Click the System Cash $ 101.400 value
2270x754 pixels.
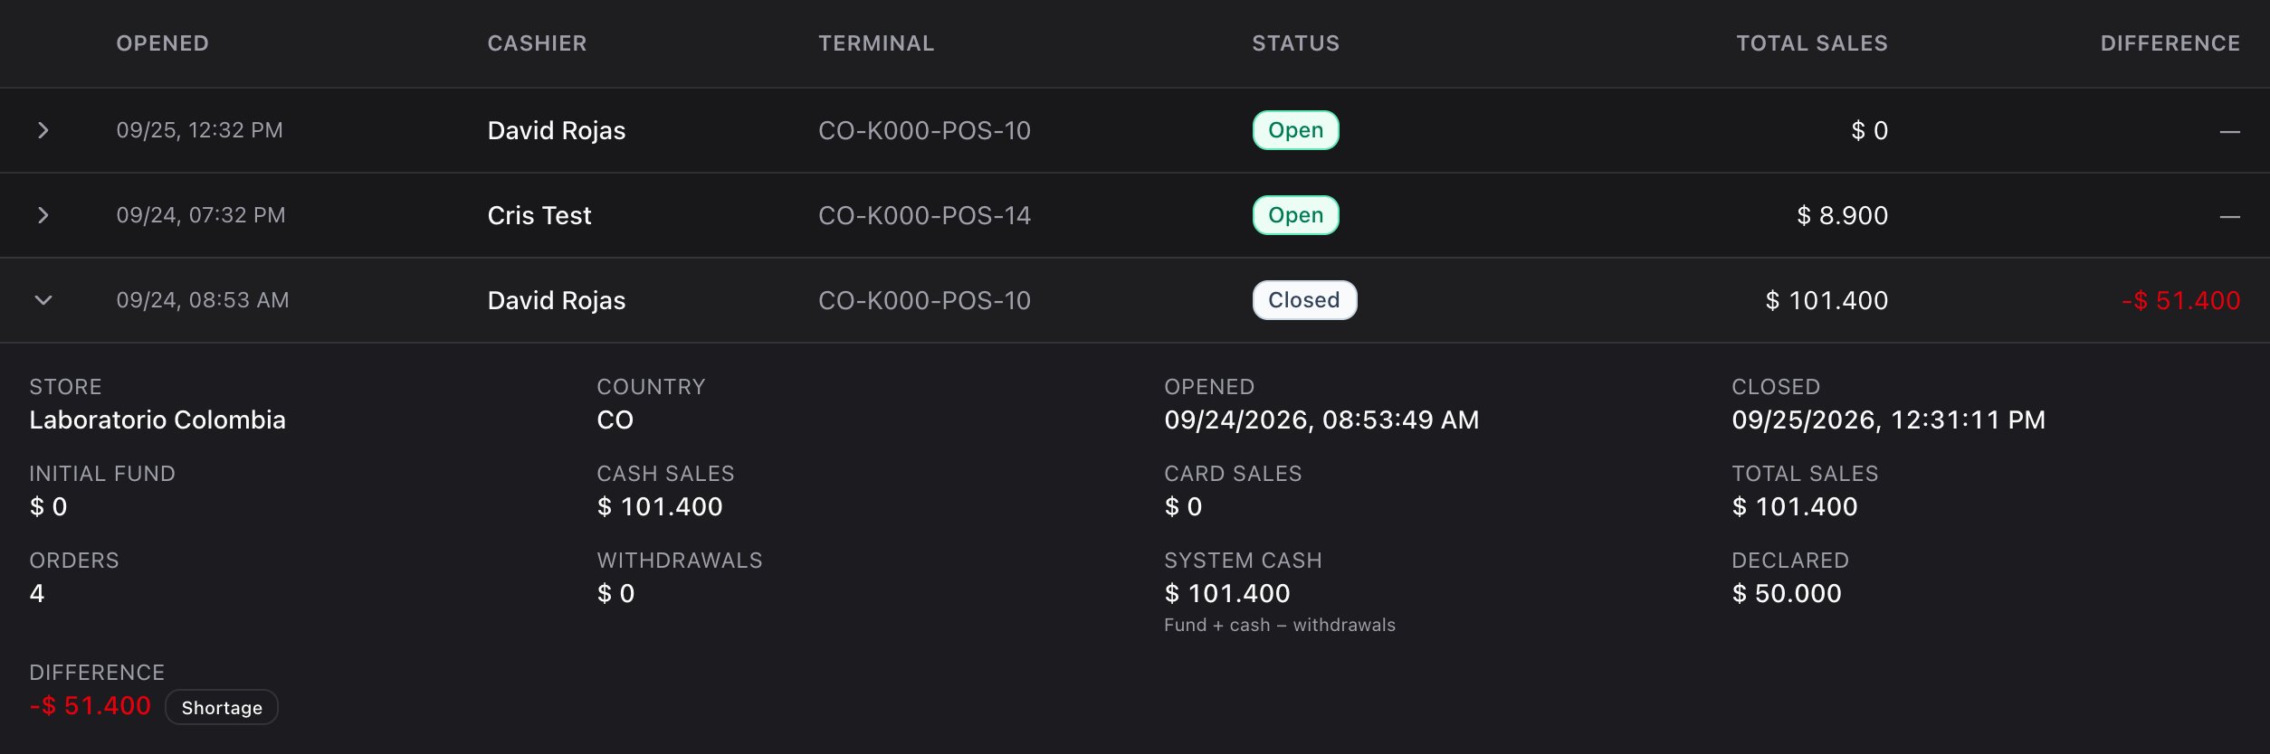[1226, 593]
